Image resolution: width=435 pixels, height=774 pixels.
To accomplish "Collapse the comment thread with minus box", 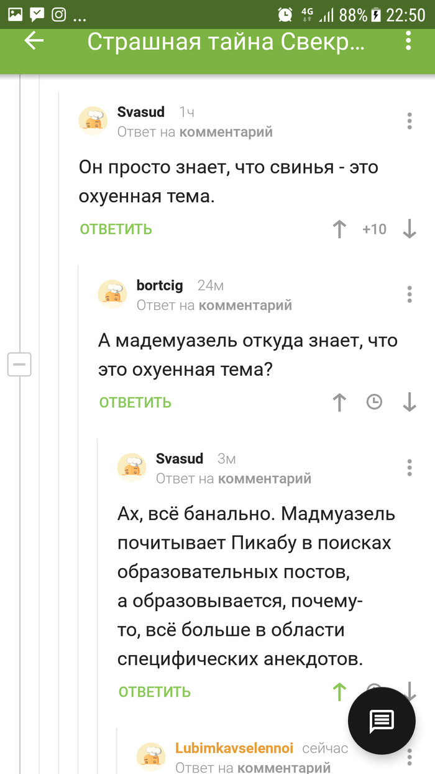I will point(19,364).
